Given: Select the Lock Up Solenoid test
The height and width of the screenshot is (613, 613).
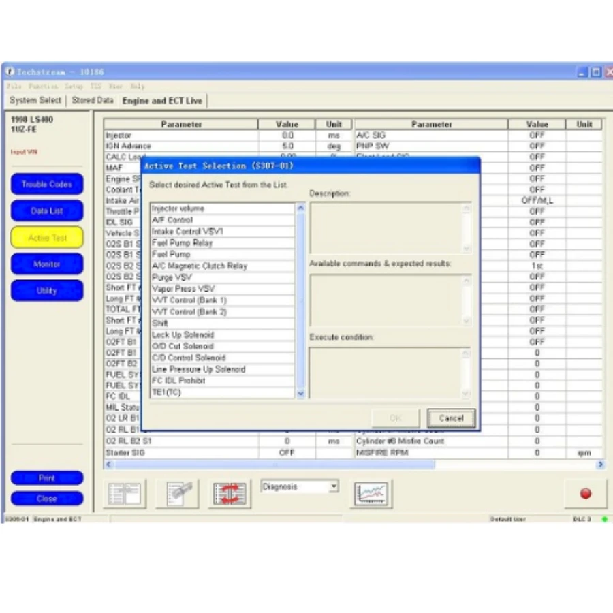Looking at the screenshot, I should pyautogui.click(x=183, y=335).
